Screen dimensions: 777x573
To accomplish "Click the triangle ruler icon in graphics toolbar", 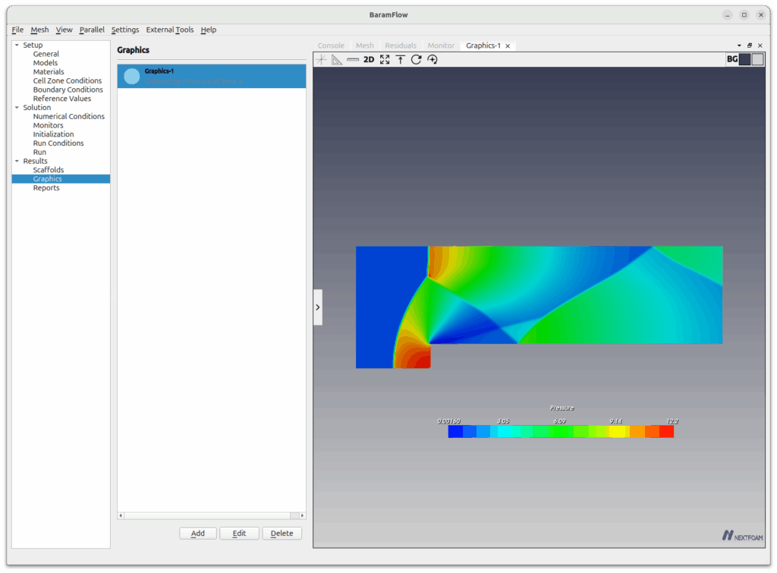I will [x=337, y=59].
